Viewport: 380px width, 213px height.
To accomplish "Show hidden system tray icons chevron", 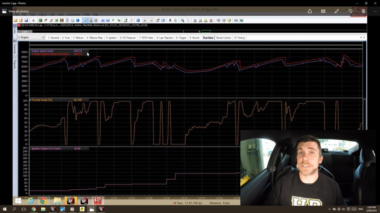I will tap(329, 209).
